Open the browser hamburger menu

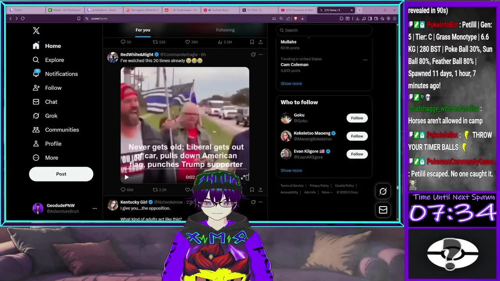tap(395, 18)
